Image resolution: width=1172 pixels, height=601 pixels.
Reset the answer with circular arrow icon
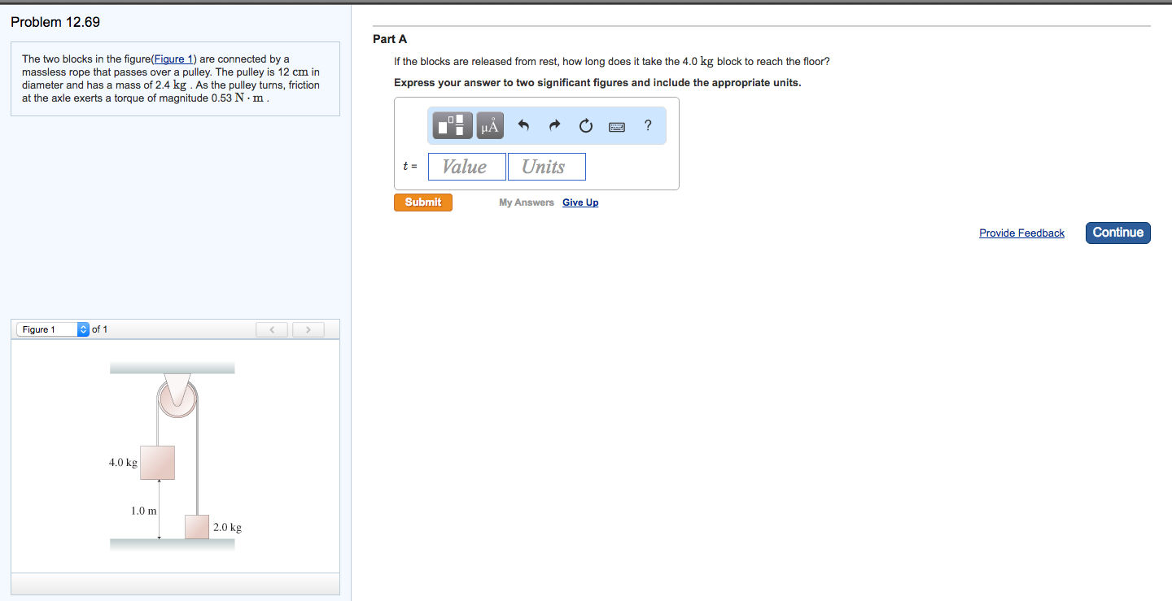(x=586, y=126)
